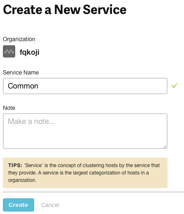Cancel the new service creation
Image resolution: width=184 pixels, height=214 pixels.
coord(50,205)
